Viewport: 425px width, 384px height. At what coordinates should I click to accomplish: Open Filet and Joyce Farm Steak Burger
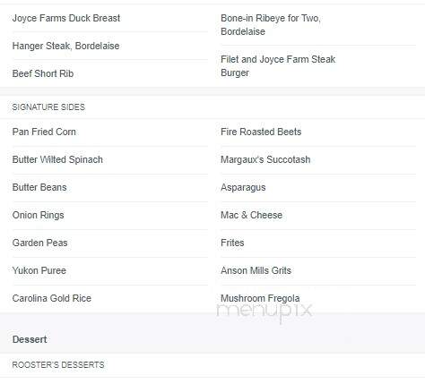278,66
